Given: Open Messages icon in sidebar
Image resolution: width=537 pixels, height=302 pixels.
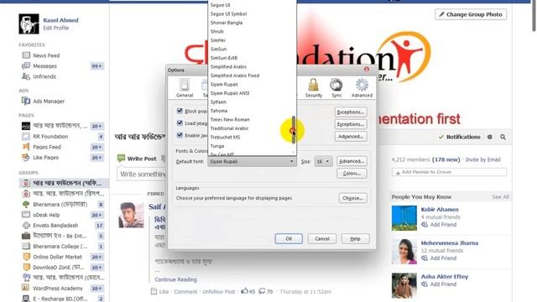Looking at the screenshot, I should click(x=26, y=65).
